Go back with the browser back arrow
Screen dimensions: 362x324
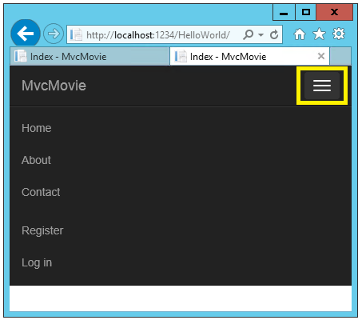tap(26, 34)
